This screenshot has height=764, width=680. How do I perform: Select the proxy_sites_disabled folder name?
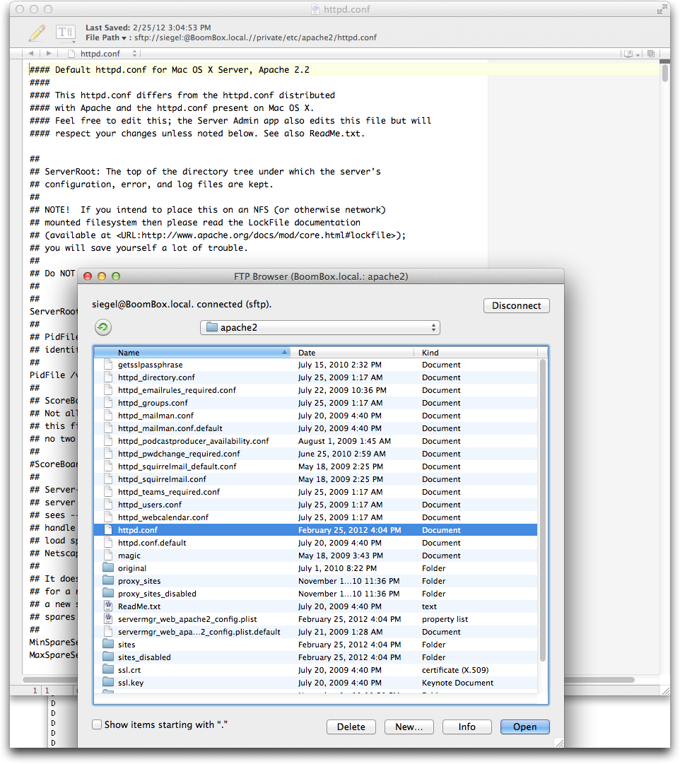[x=157, y=594]
